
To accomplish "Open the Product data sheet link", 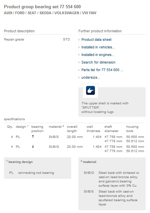I will [96, 40].
